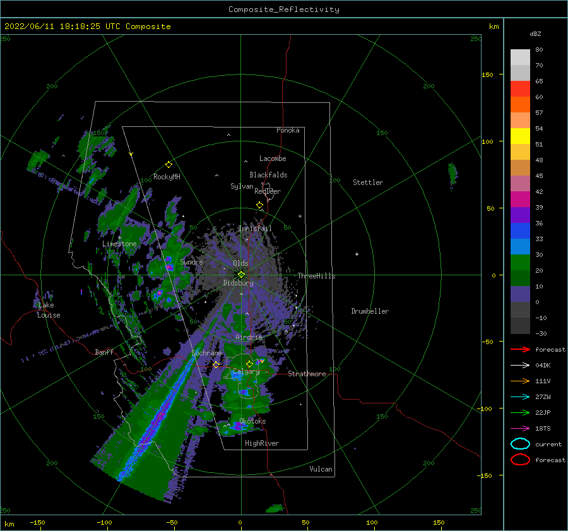568x531 pixels.
Task: Click the HighRiver city label
Action: coord(262,443)
